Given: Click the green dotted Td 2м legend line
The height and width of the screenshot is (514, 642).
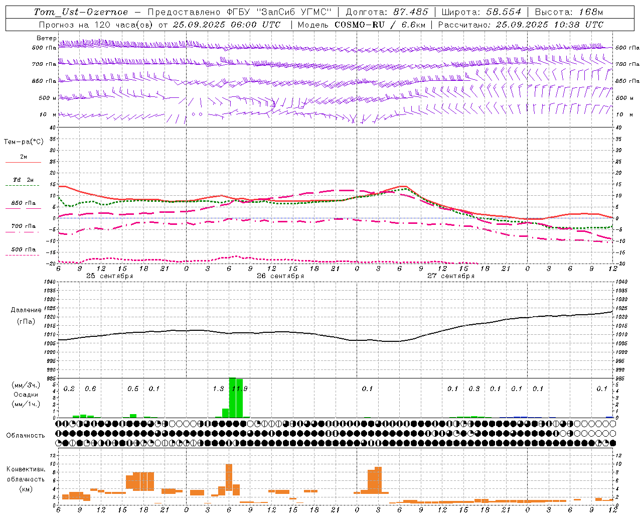Looking at the screenshot, I should (23, 186).
